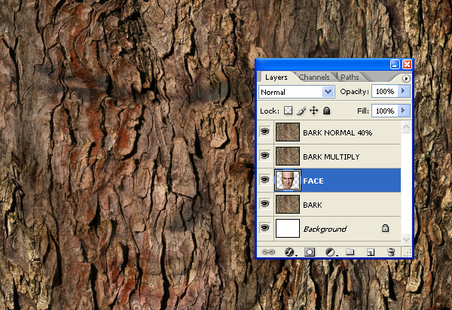Create a new layer

371,252
